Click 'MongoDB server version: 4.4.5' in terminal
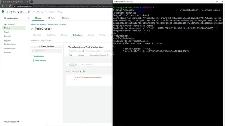225x126 pixels. point(131,31)
